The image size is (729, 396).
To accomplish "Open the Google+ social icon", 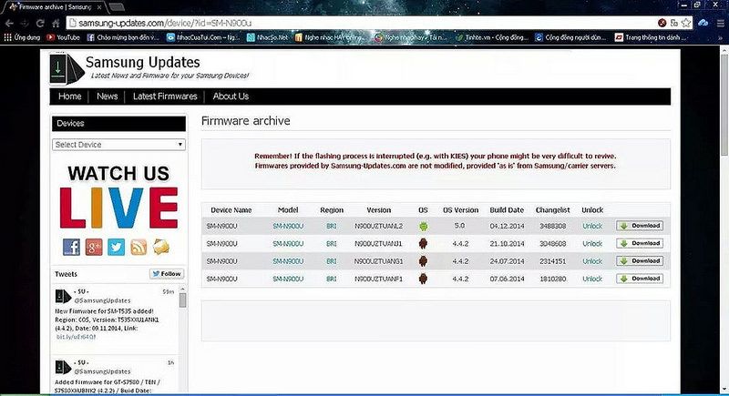I will [x=93, y=247].
